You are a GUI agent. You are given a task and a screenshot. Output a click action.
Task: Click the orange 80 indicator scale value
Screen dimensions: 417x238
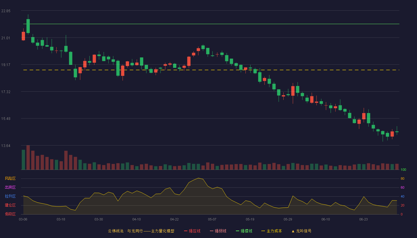pyautogui.click(x=402, y=178)
